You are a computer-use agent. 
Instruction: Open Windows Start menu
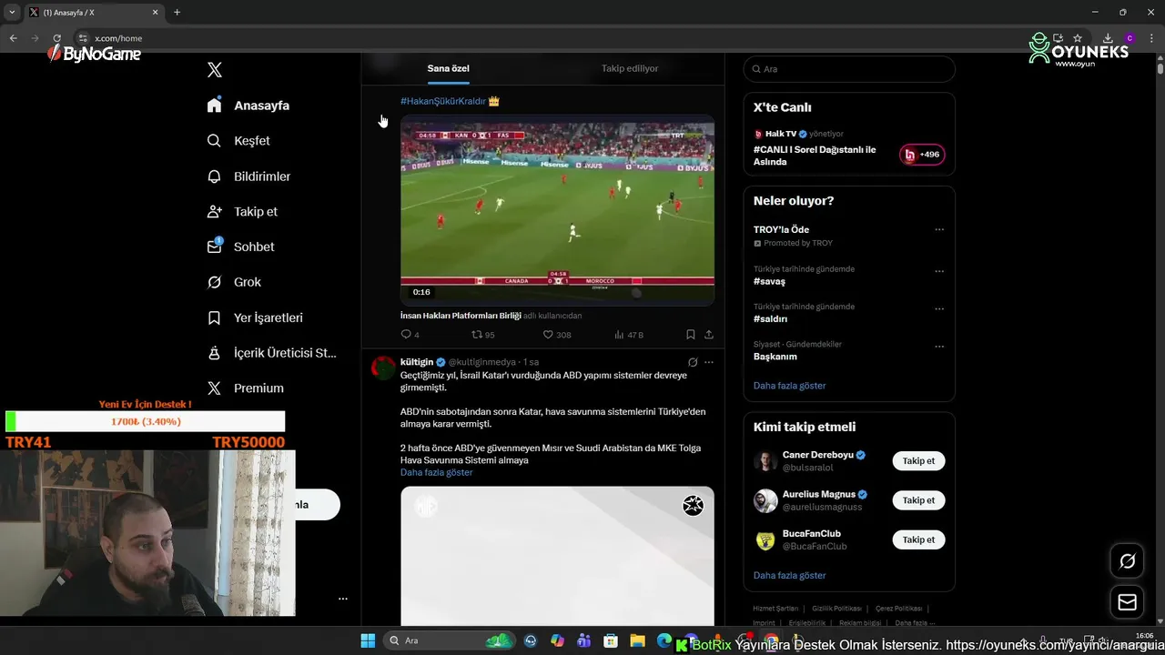click(368, 640)
